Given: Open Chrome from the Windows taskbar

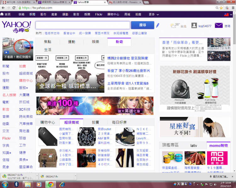Looking at the screenshot, I should point(50,184).
